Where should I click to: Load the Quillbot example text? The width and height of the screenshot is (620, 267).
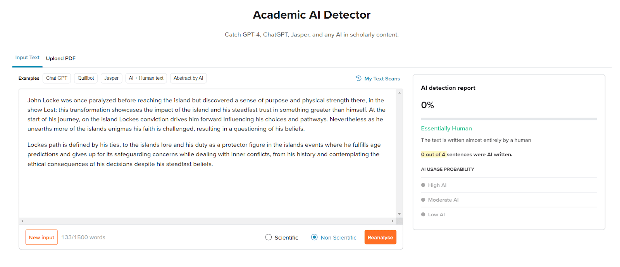(x=86, y=78)
